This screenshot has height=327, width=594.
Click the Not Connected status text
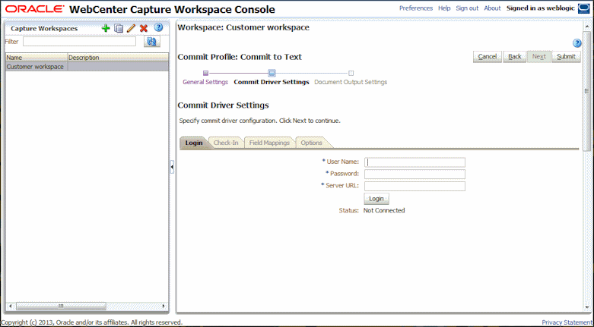pyautogui.click(x=384, y=211)
